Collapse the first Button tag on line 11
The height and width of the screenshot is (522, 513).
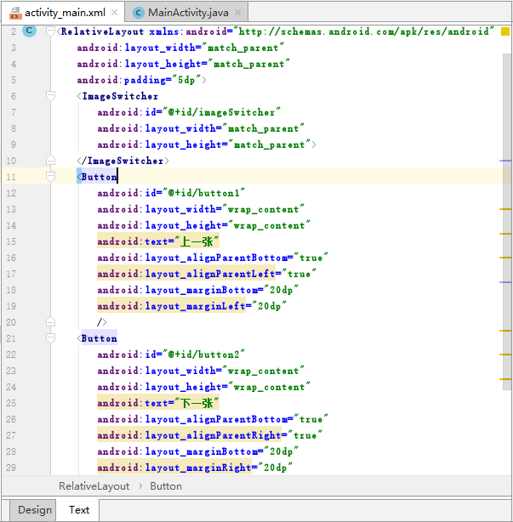[50, 177]
